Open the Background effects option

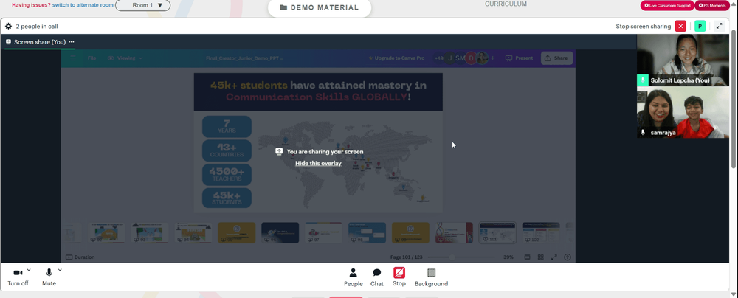coord(431,277)
